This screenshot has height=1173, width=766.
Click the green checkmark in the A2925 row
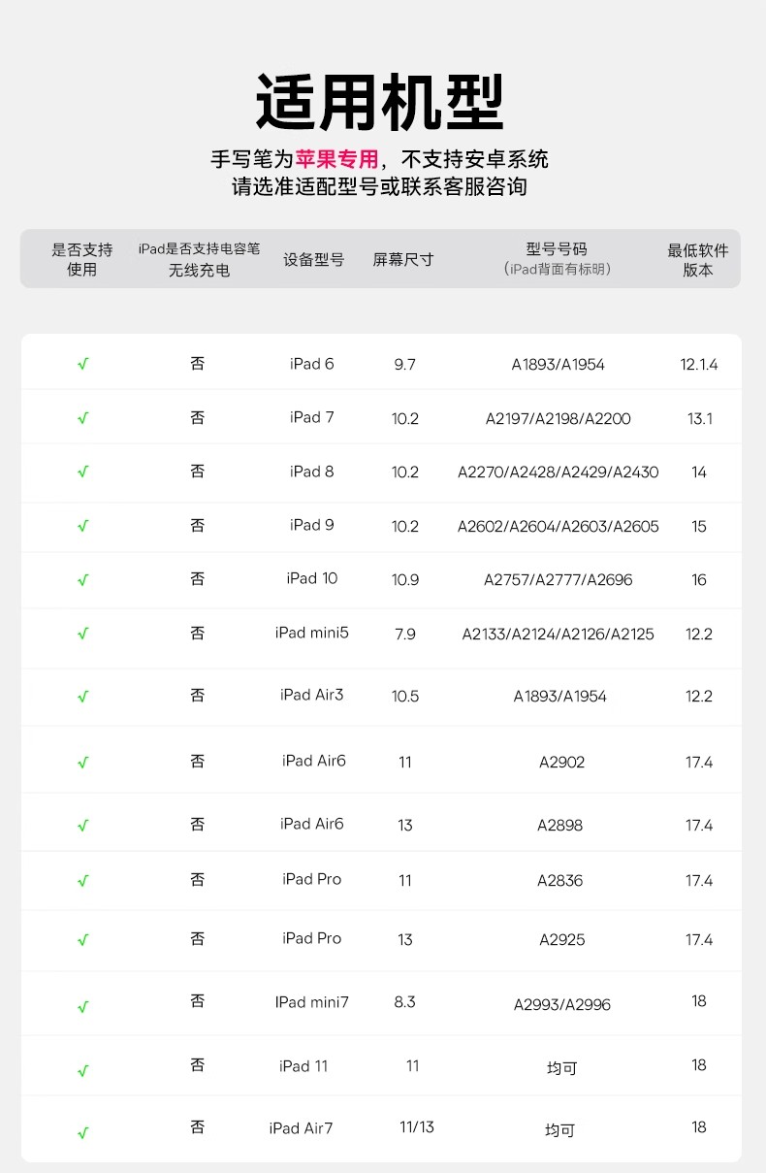point(82,940)
